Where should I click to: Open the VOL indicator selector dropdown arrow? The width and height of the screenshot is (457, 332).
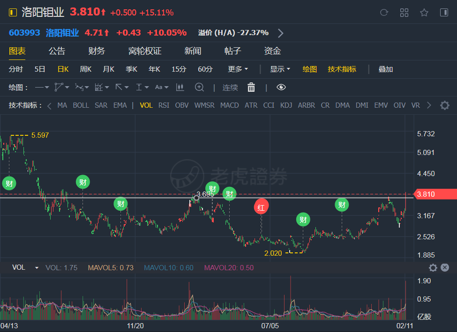37,268
